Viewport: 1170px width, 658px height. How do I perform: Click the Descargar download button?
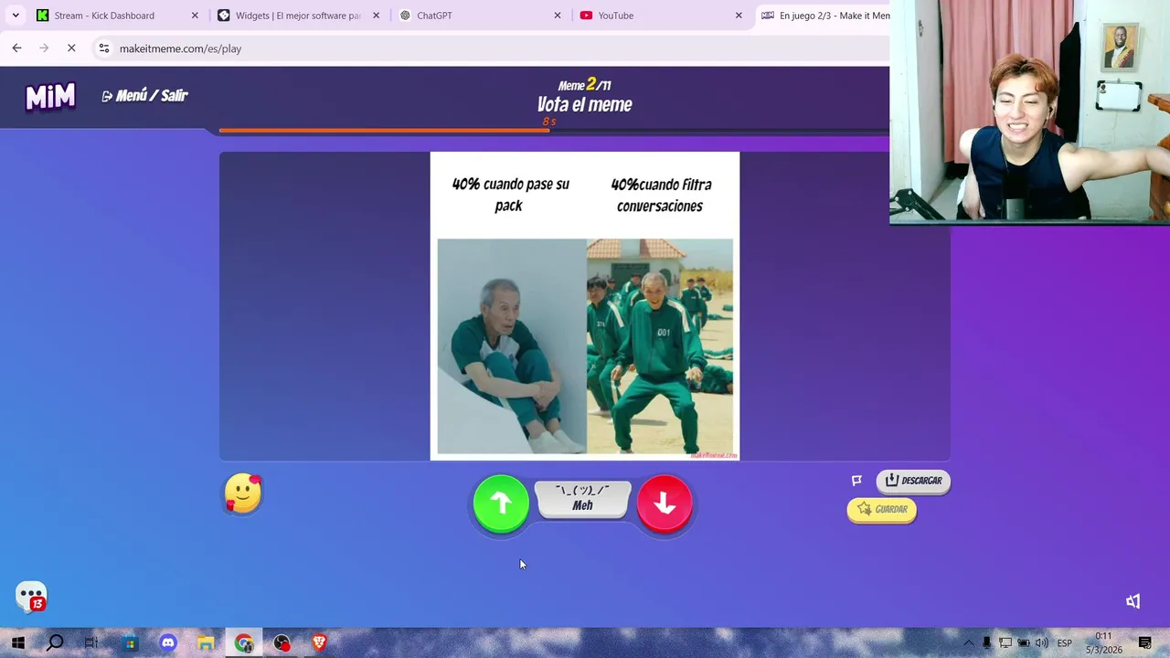[913, 481]
